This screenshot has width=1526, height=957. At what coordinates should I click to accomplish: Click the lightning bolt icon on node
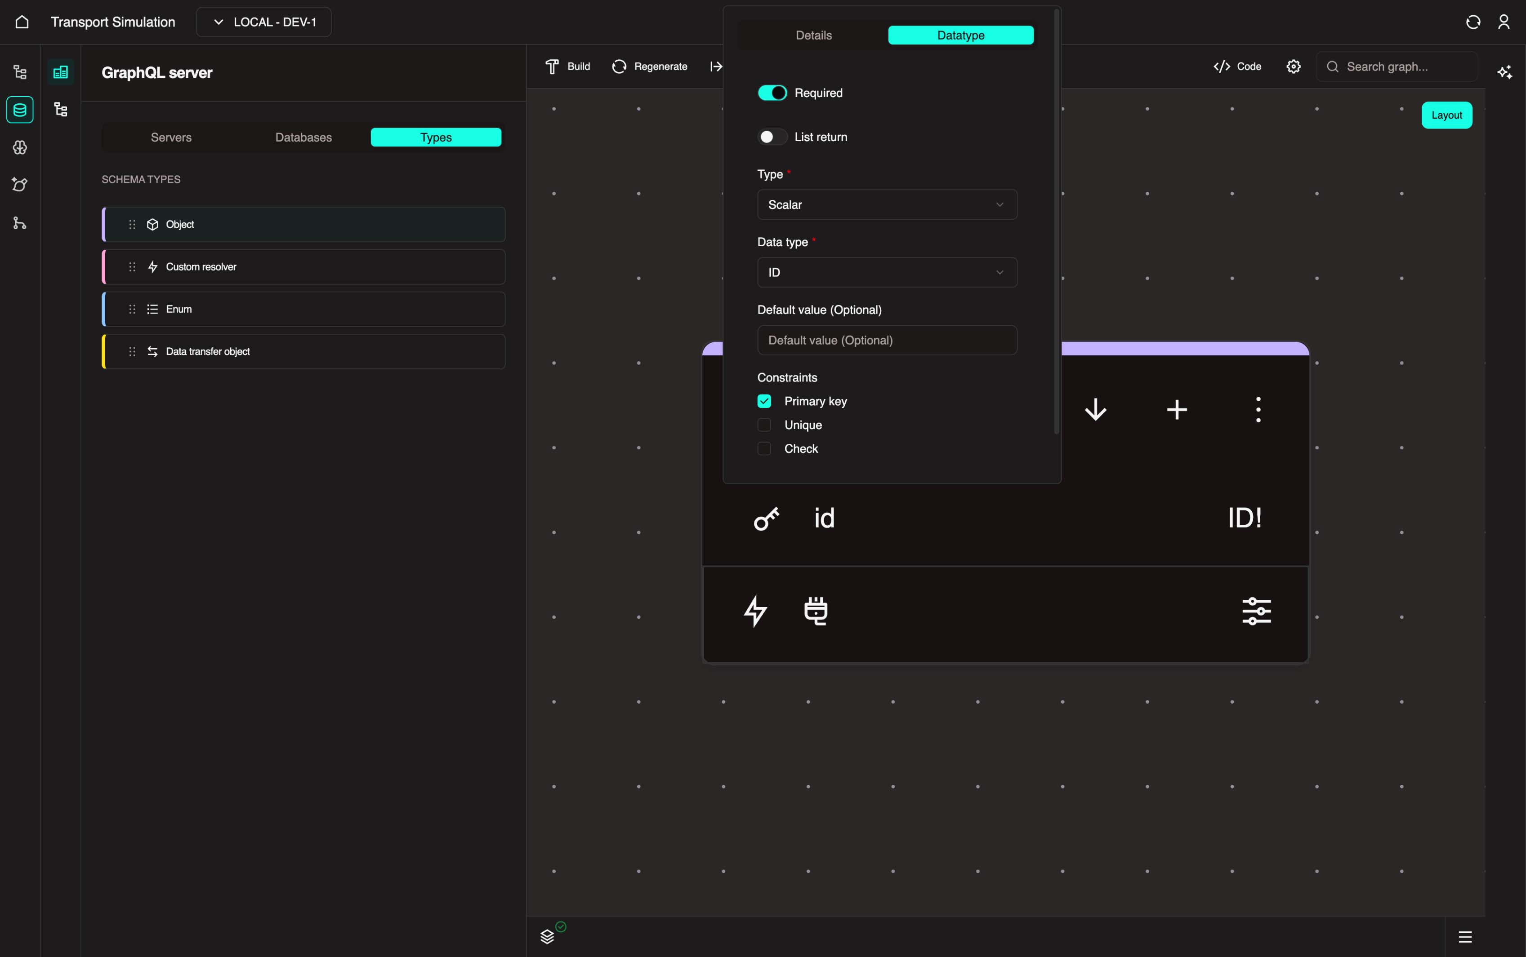(x=755, y=611)
